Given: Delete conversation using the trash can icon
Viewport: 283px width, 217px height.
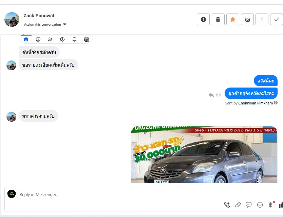Looking at the screenshot, I should [x=218, y=19].
